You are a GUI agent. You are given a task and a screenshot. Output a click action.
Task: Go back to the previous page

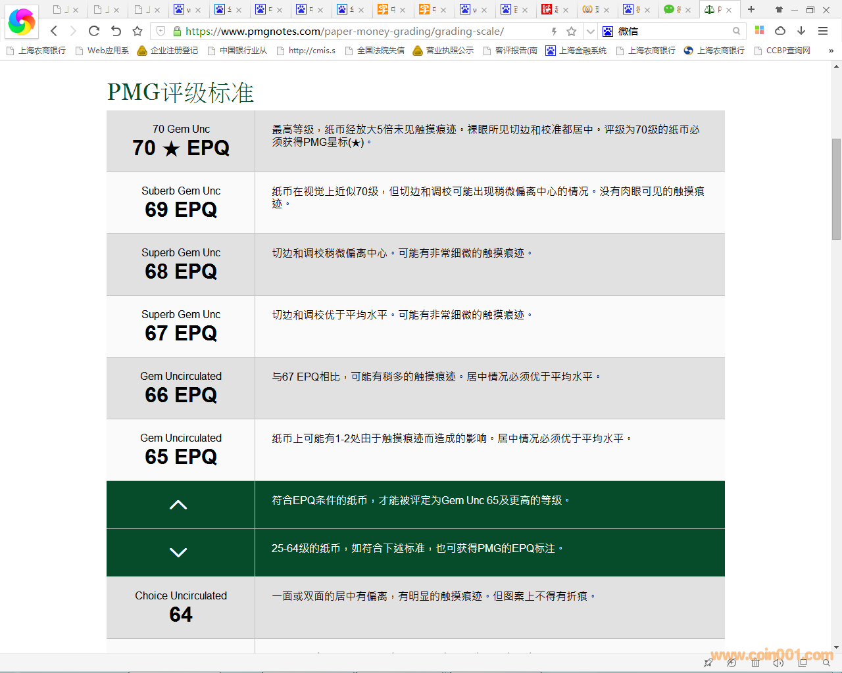(x=54, y=31)
